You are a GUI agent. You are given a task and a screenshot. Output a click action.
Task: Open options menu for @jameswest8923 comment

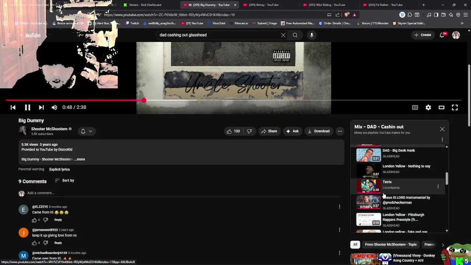[x=339, y=230]
